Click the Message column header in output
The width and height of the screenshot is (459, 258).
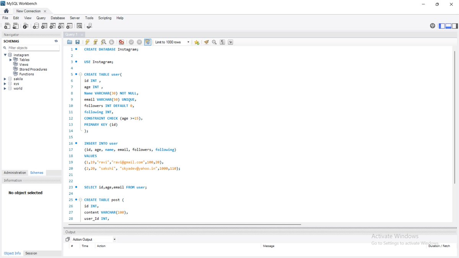[269, 246]
